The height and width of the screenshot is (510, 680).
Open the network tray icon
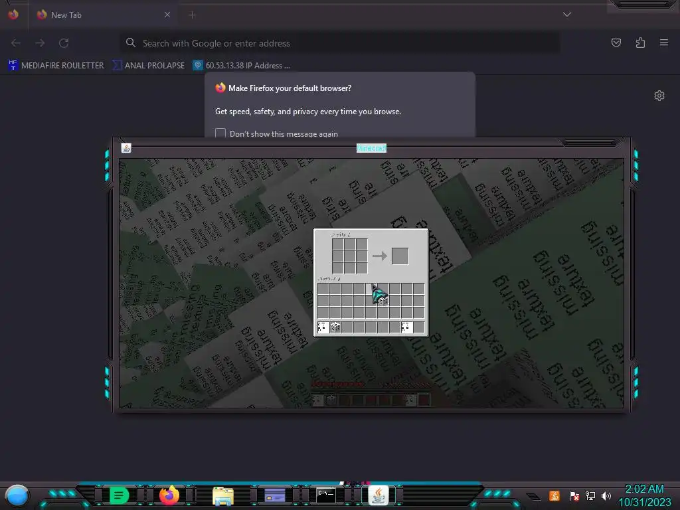click(590, 495)
